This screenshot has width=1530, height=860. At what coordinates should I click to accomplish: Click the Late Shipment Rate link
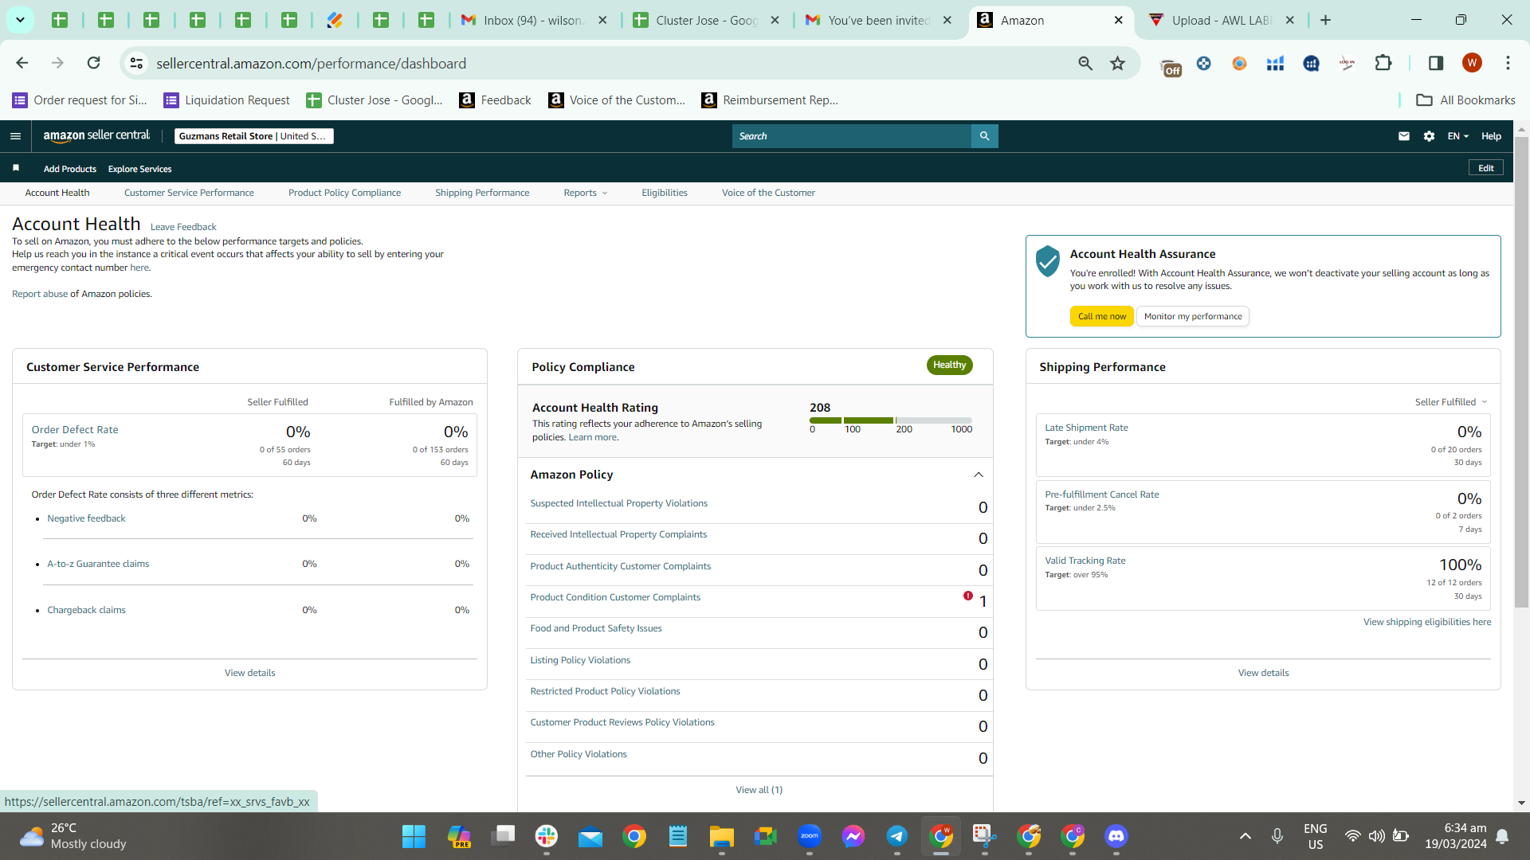[x=1086, y=428]
